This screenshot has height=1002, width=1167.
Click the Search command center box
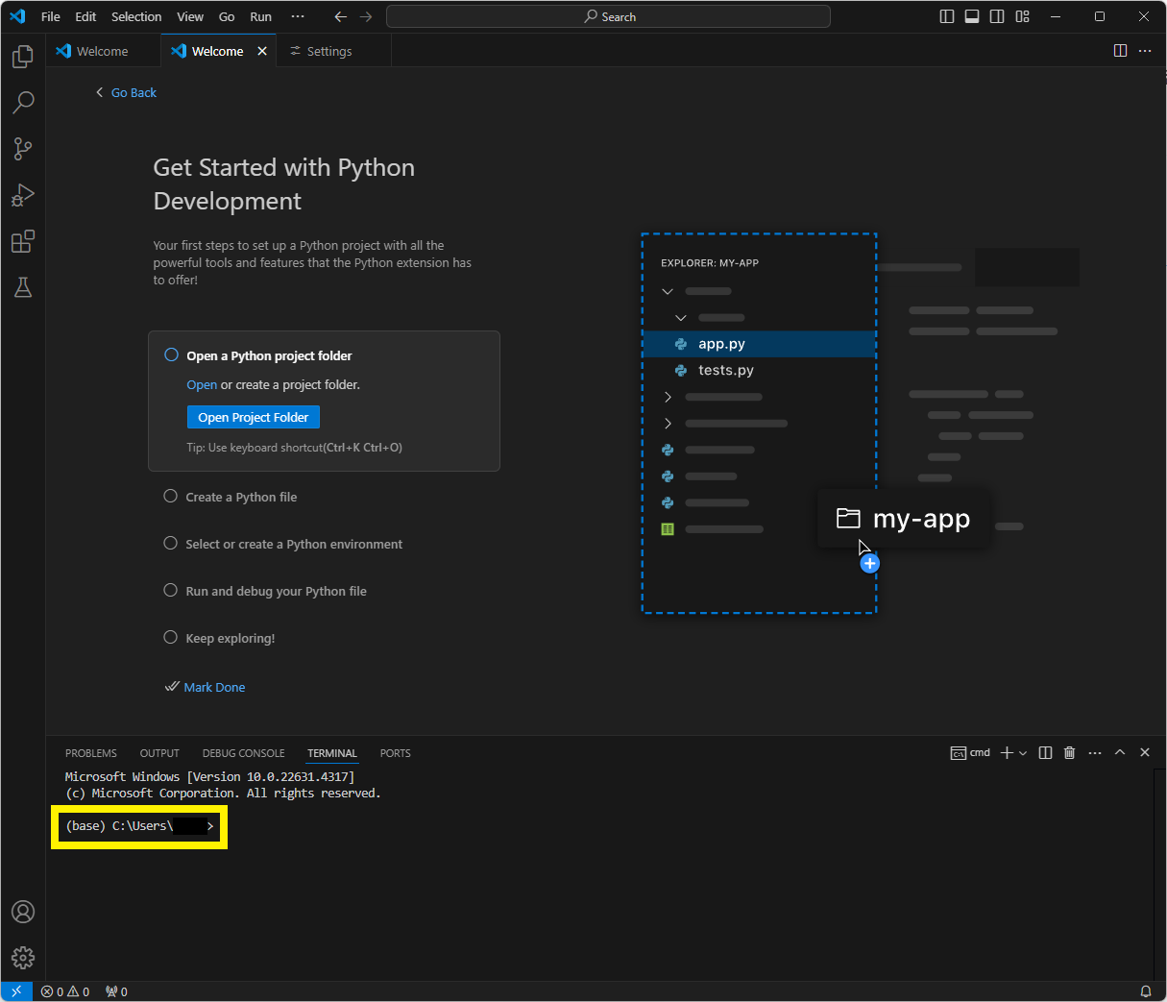click(608, 16)
